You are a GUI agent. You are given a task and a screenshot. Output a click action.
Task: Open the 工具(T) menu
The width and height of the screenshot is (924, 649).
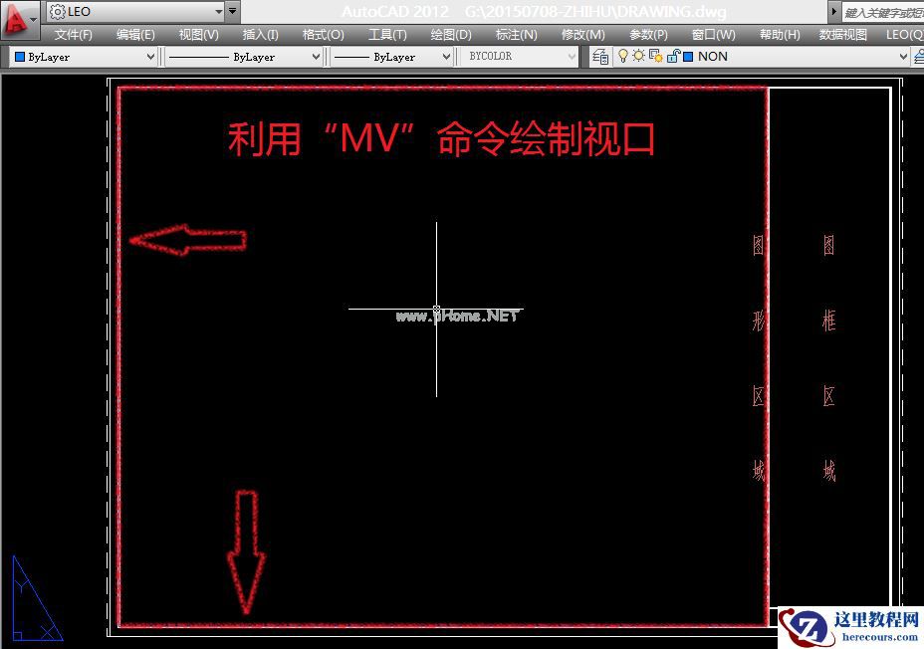tap(387, 35)
